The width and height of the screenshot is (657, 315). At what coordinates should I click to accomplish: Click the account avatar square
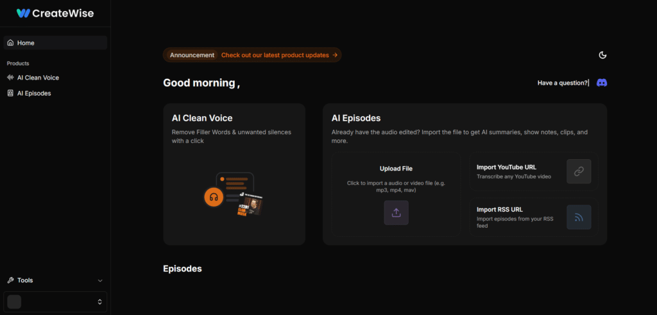click(x=14, y=302)
